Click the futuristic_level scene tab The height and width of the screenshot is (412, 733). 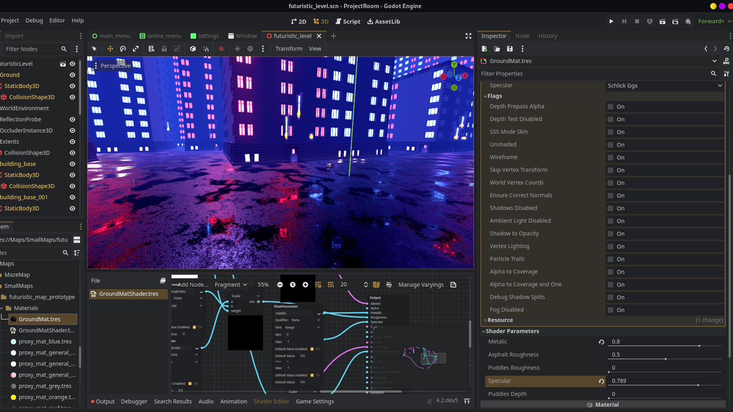(293, 36)
